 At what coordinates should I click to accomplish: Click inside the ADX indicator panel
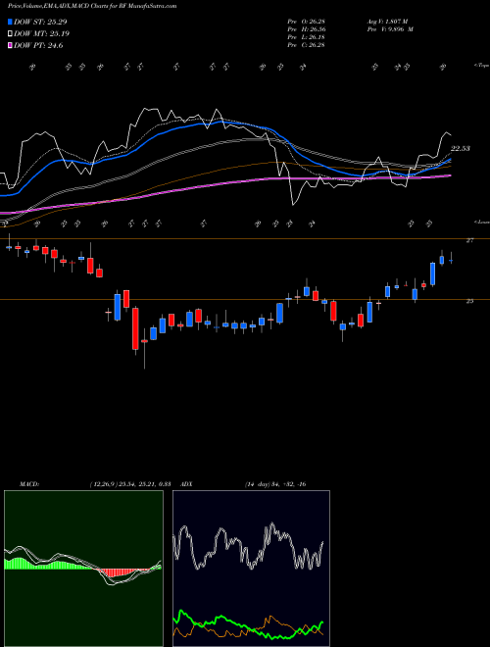(251, 569)
